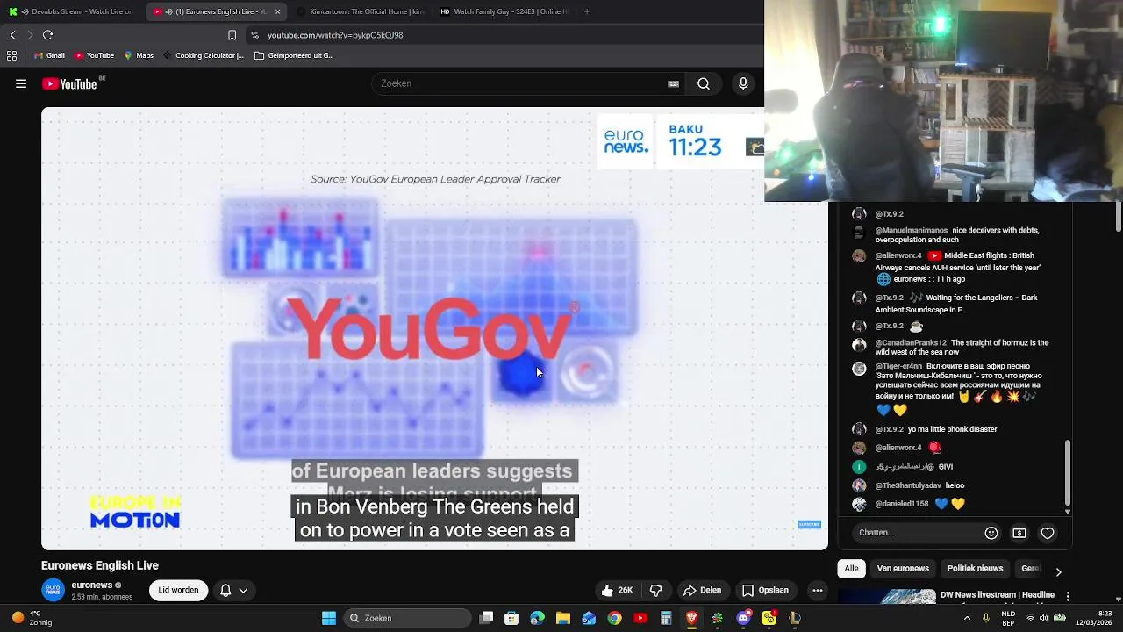This screenshot has width=1123, height=632.
Task: Open Brave browser taskbar icon
Action: tap(691, 618)
